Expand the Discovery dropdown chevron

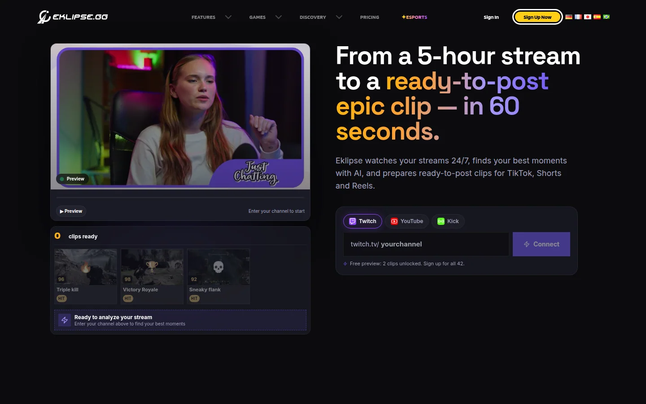pyautogui.click(x=339, y=17)
